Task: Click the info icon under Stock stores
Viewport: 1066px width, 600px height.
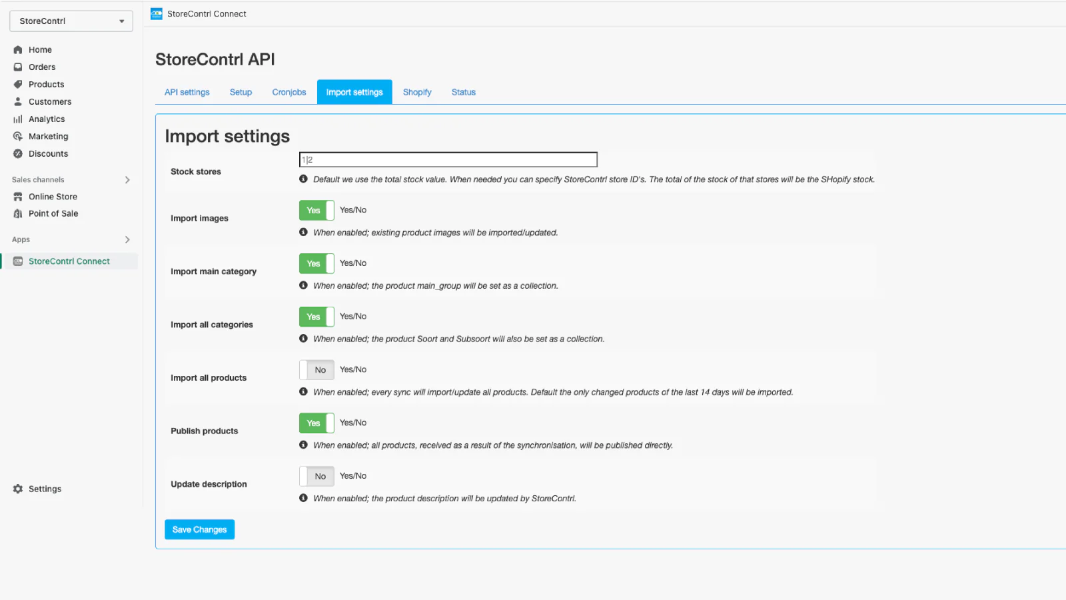Action: [x=303, y=179]
